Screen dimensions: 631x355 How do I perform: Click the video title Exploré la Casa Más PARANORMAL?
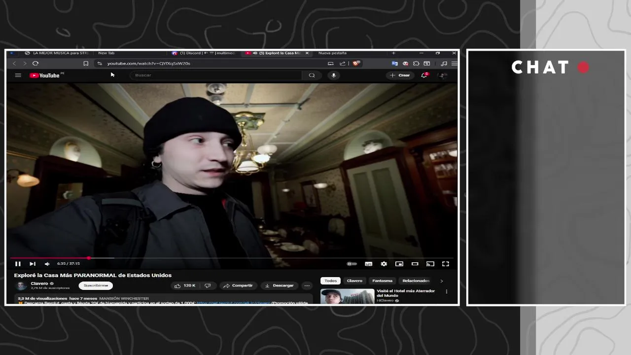pos(93,275)
